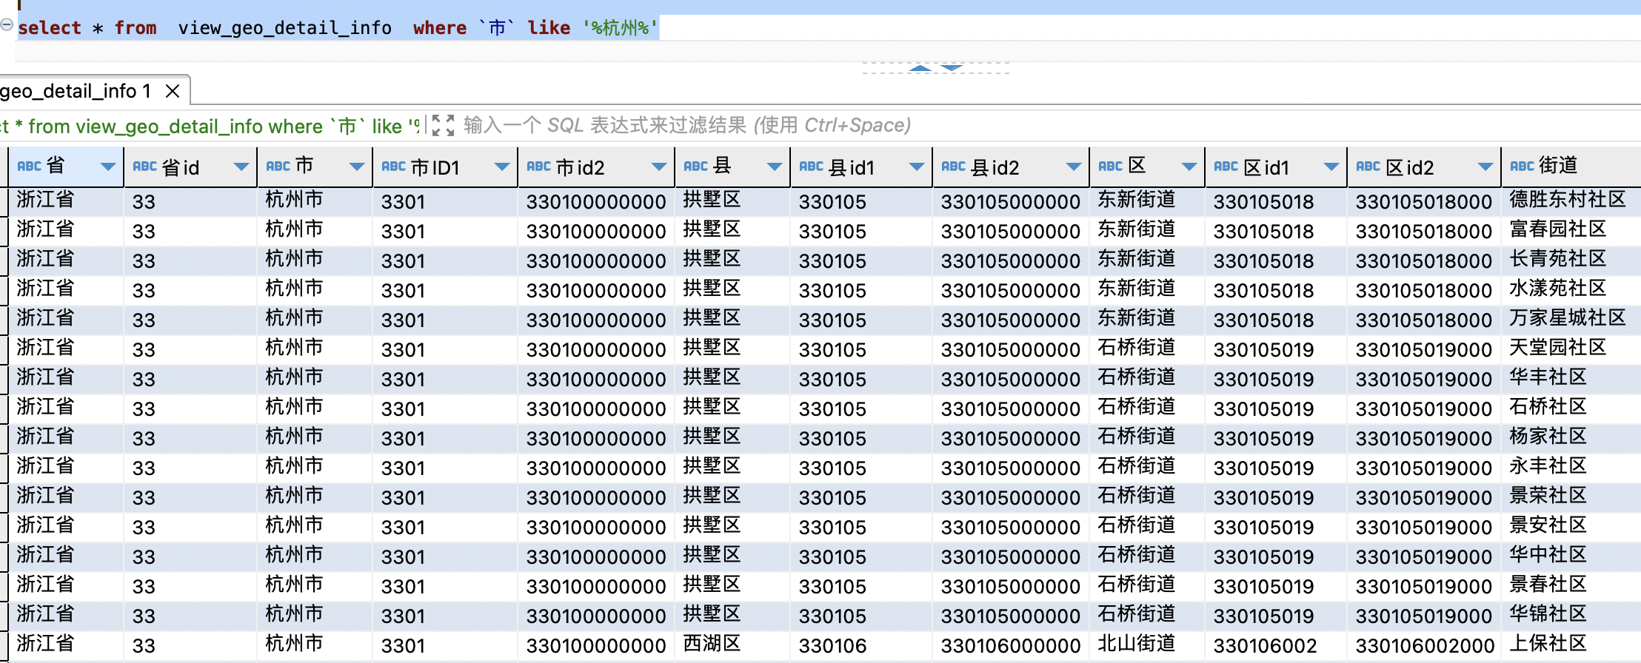Open the 县 column filter dropdown
Viewport: 1641px width, 663px height.
click(x=775, y=166)
